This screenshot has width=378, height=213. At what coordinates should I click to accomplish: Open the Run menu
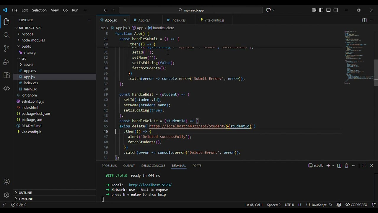(75, 10)
